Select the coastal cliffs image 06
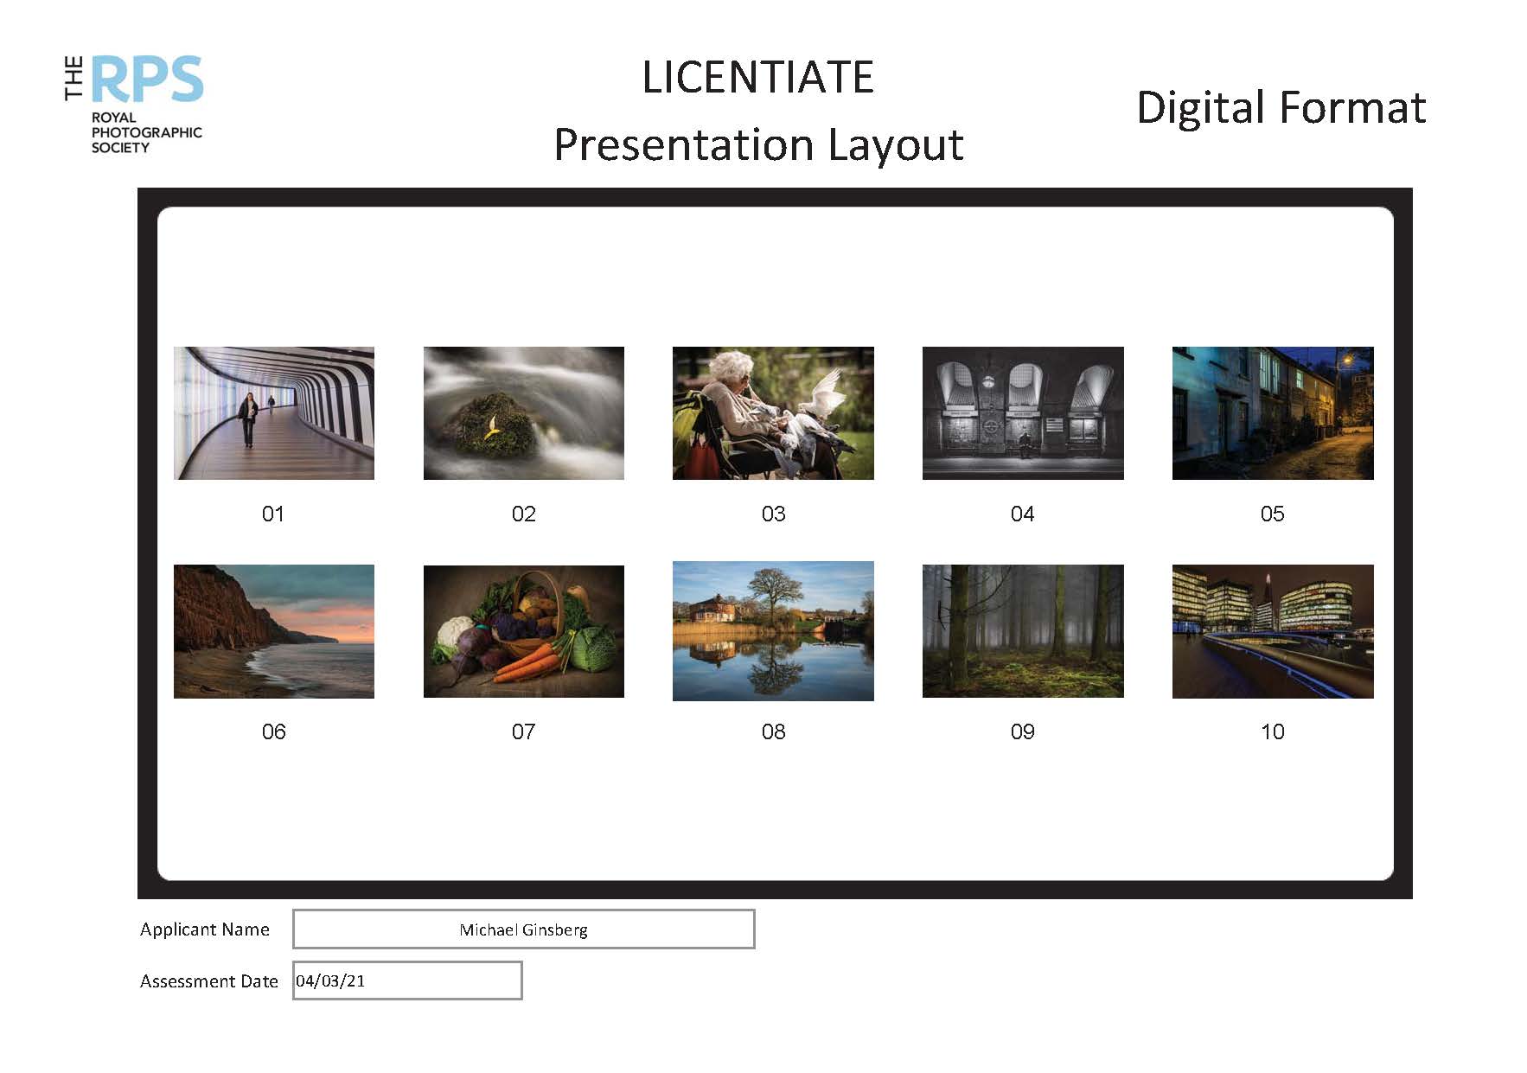Viewport: 1527px width, 1073px height. (274, 631)
